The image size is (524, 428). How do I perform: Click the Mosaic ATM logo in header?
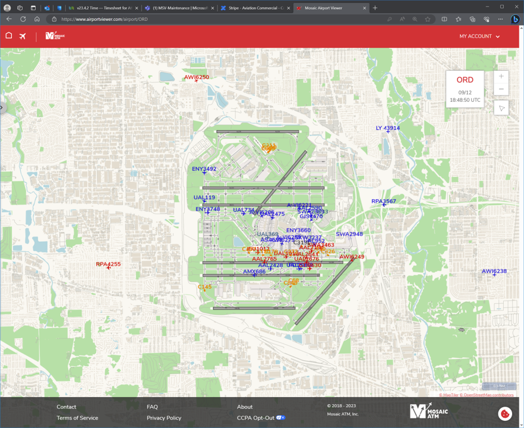tap(55, 36)
